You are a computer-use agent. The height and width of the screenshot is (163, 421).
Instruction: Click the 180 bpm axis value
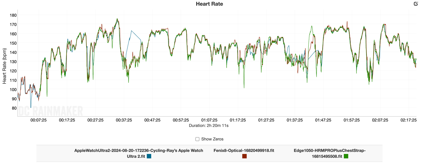[13, 15]
